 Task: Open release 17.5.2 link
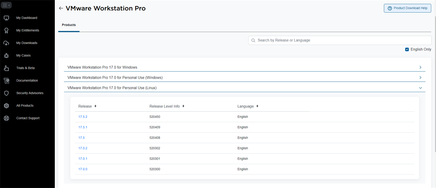click(83, 117)
